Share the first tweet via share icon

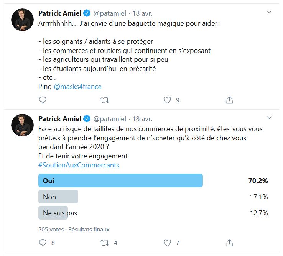[x=229, y=100]
